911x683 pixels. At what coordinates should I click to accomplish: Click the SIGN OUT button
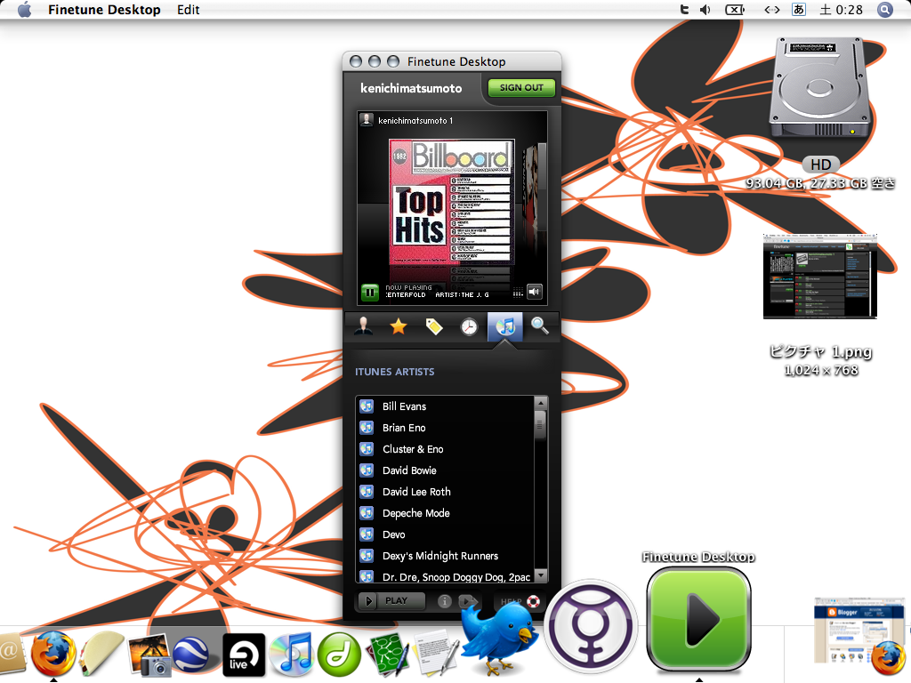521,88
